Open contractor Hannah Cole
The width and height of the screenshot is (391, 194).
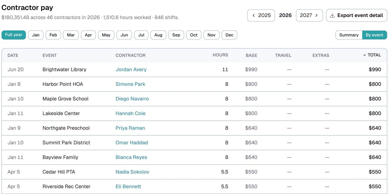(x=130, y=113)
